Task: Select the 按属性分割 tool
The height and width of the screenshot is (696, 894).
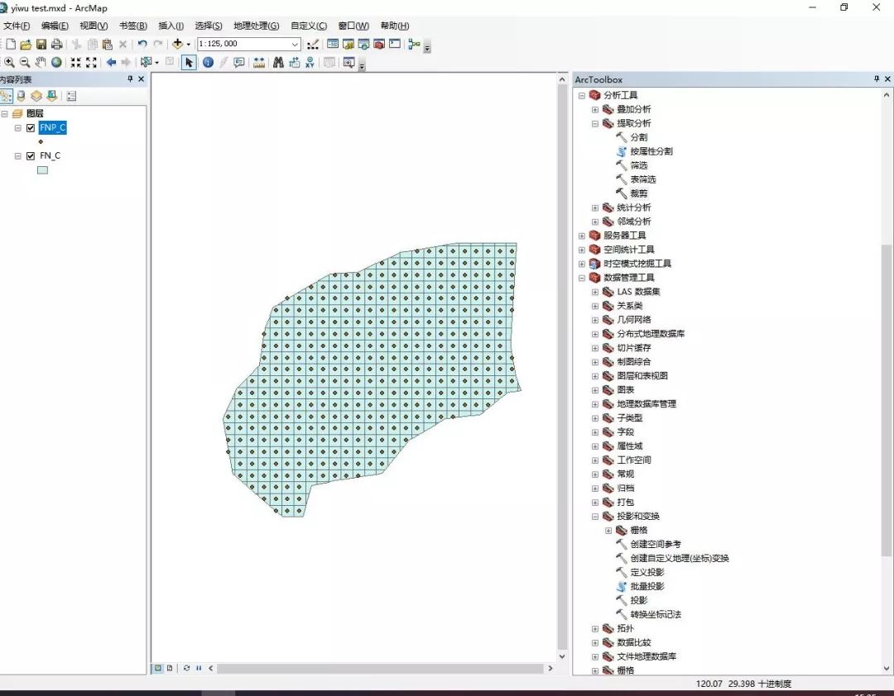Action: tap(651, 151)
